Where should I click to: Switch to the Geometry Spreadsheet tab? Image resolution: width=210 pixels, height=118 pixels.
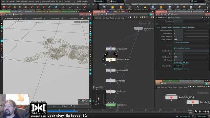(68, 12)
